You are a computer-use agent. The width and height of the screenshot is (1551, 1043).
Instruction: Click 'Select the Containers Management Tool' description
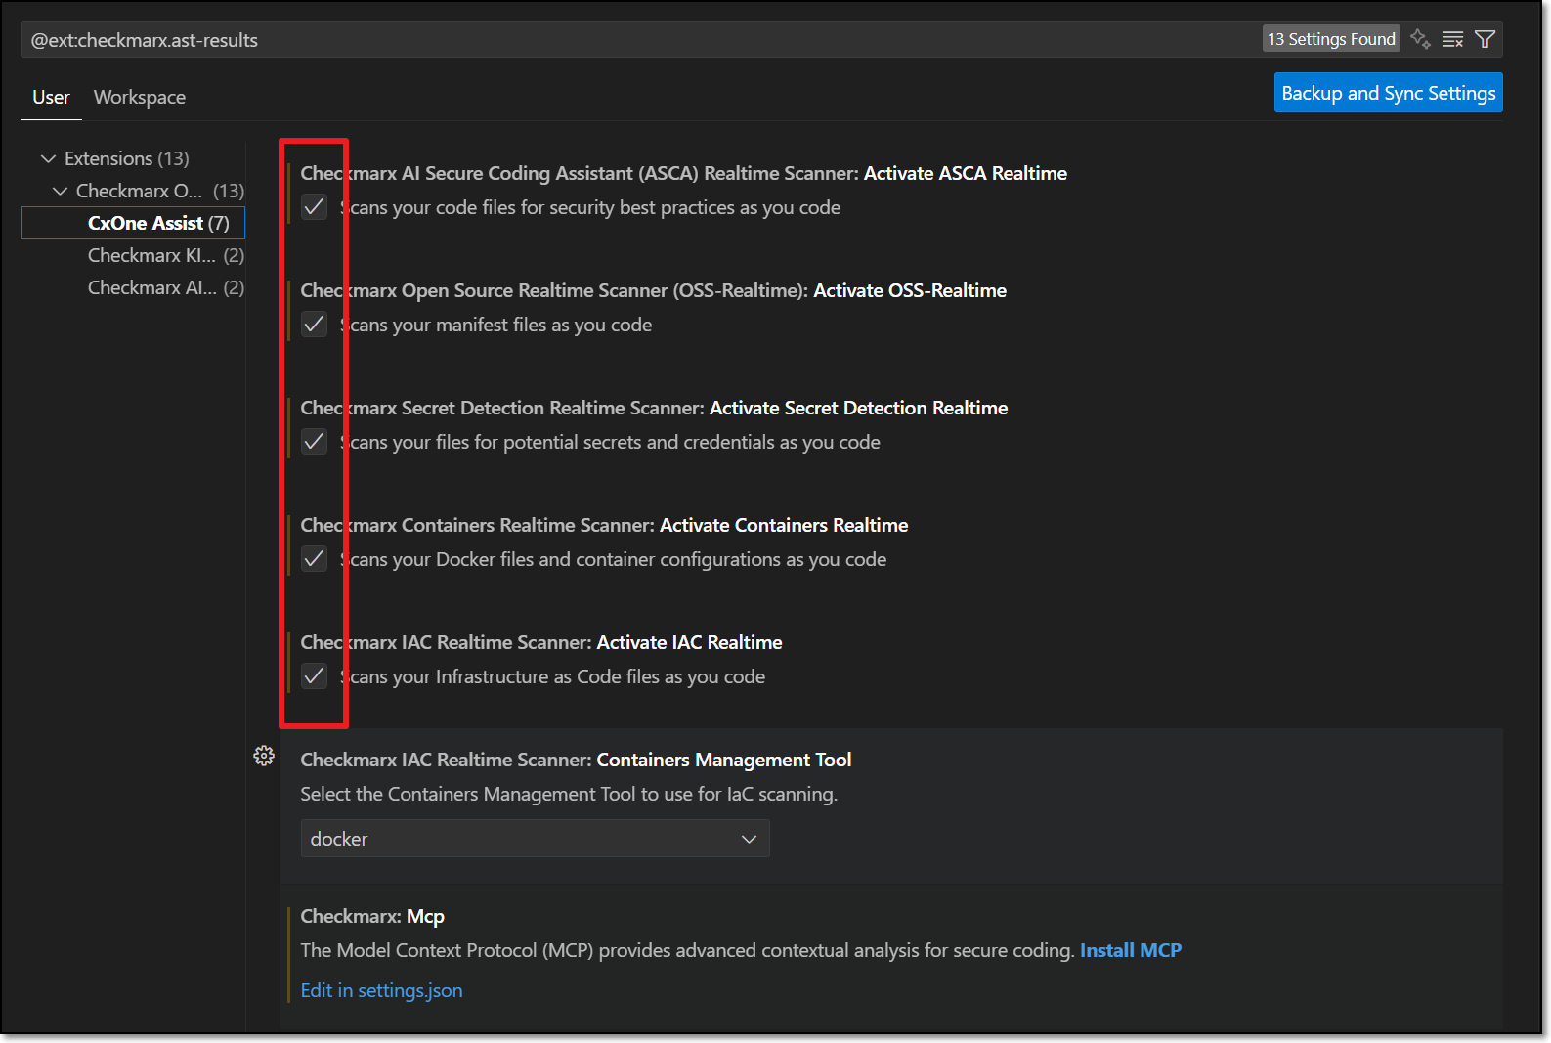click(x=569, y=794)
